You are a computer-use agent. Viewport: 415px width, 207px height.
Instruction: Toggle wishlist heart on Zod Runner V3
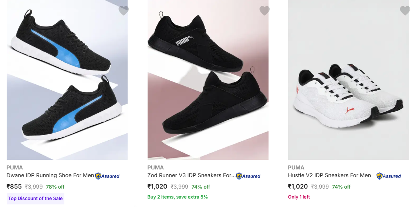[x=264, y=11]
